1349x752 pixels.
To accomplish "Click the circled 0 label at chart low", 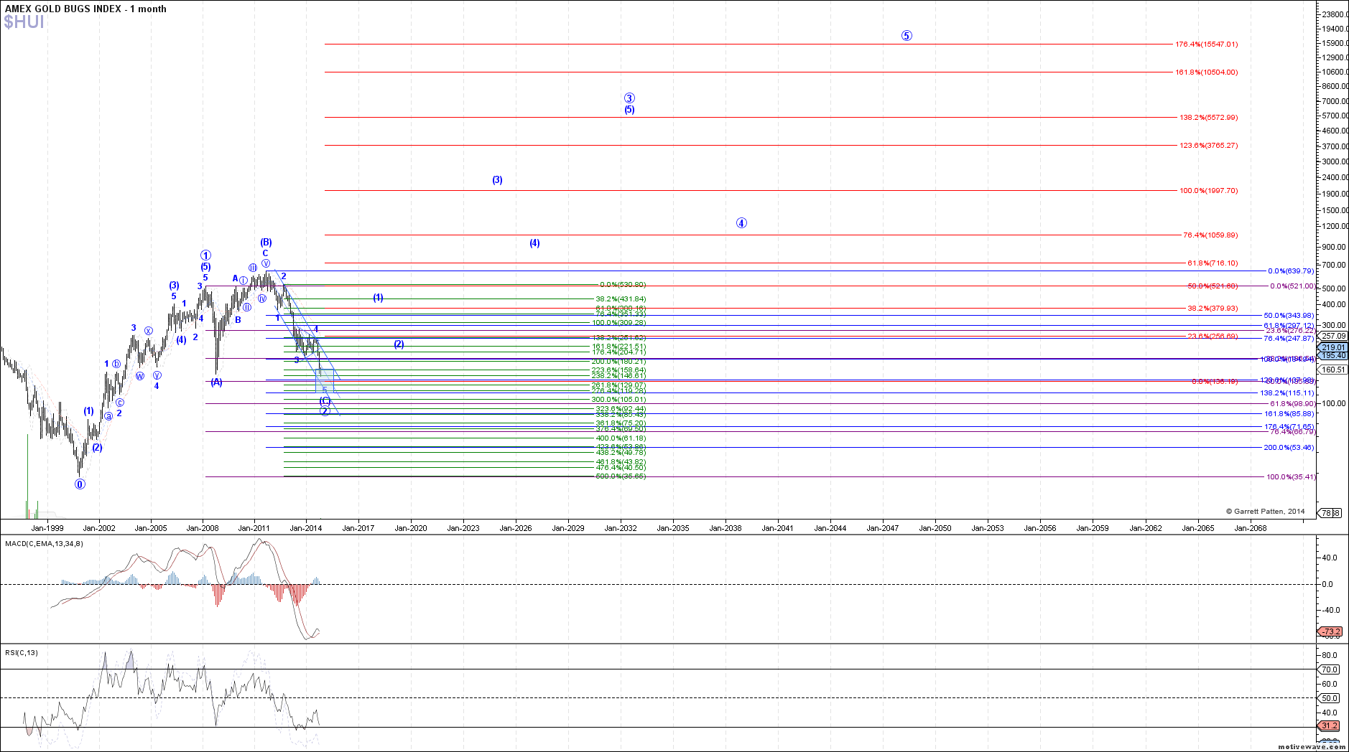I will point(80,484).
